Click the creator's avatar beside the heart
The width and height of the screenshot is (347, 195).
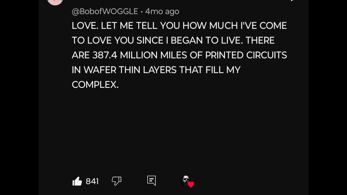click(185, 181)
